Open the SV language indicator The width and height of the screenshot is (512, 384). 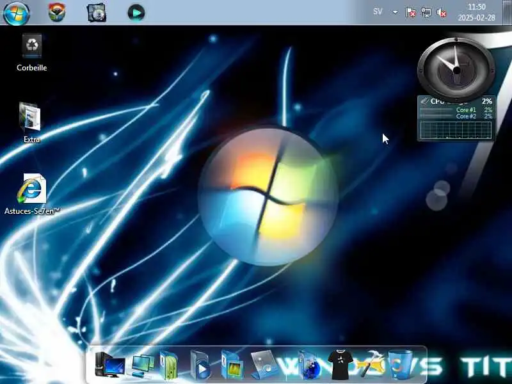pos(378,12)
